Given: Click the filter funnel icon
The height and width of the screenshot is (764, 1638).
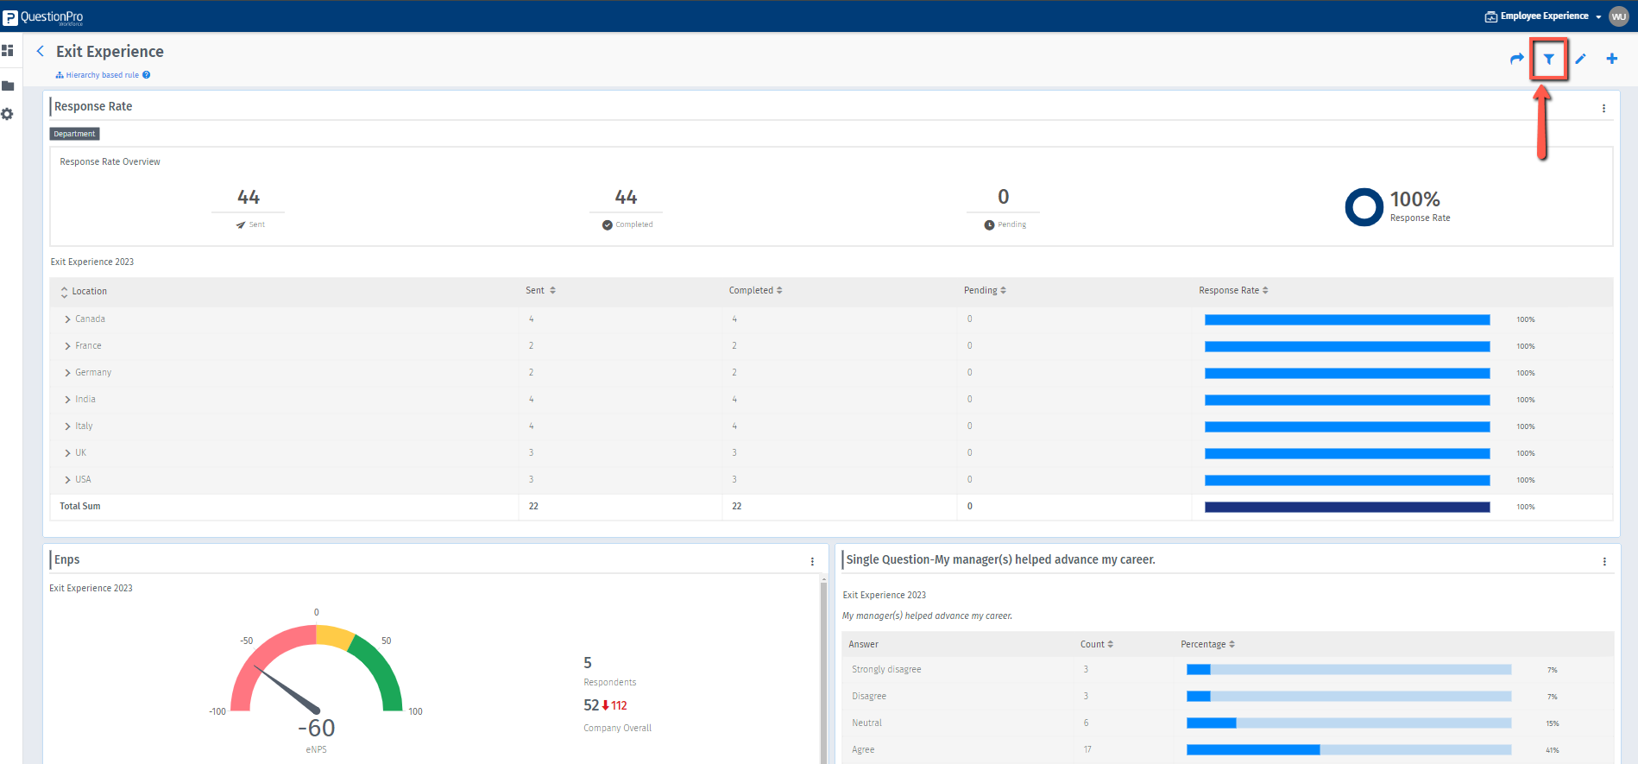Looking at the screenshot, I should click(1548, 59).
